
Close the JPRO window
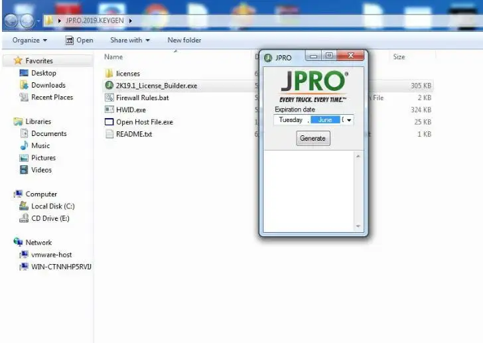tap(350, 56)
